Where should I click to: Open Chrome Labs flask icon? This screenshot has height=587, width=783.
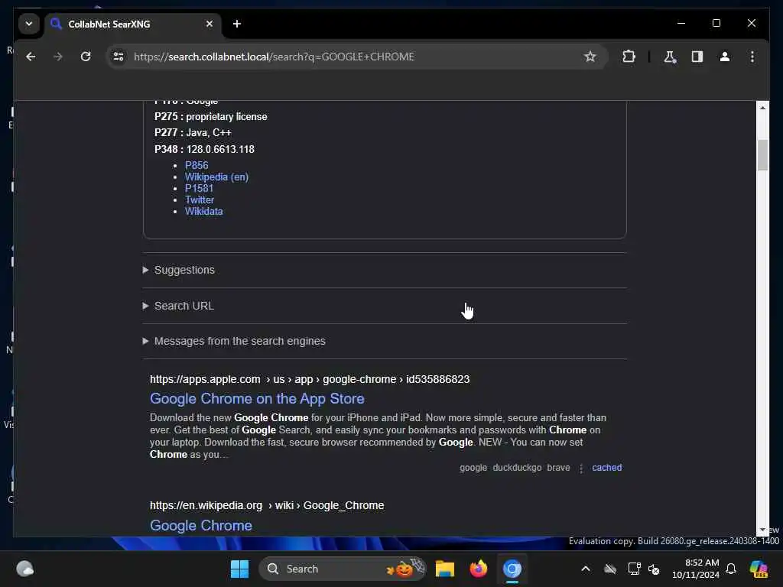pos(670,57)
